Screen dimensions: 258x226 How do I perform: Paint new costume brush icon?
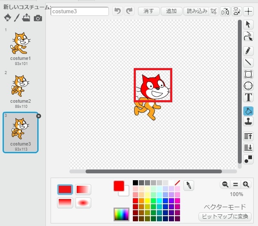click(17, 18)
